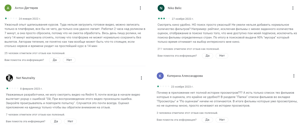The image size is (301, 127).
Task: Click the three-star rating on Niko Belic's review
Action: pos(164,18)
